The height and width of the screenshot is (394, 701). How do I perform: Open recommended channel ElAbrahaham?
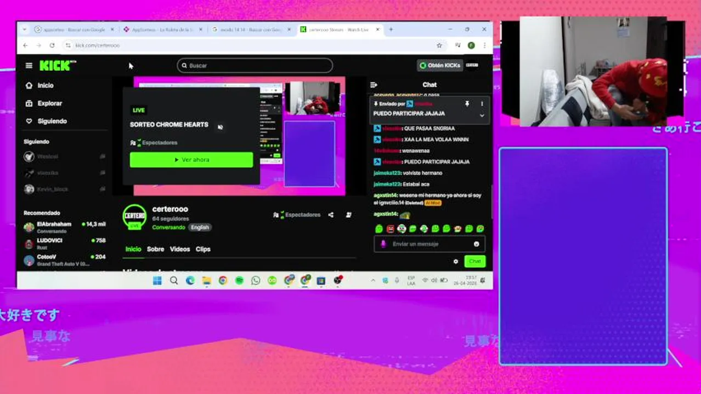point(64,227)
